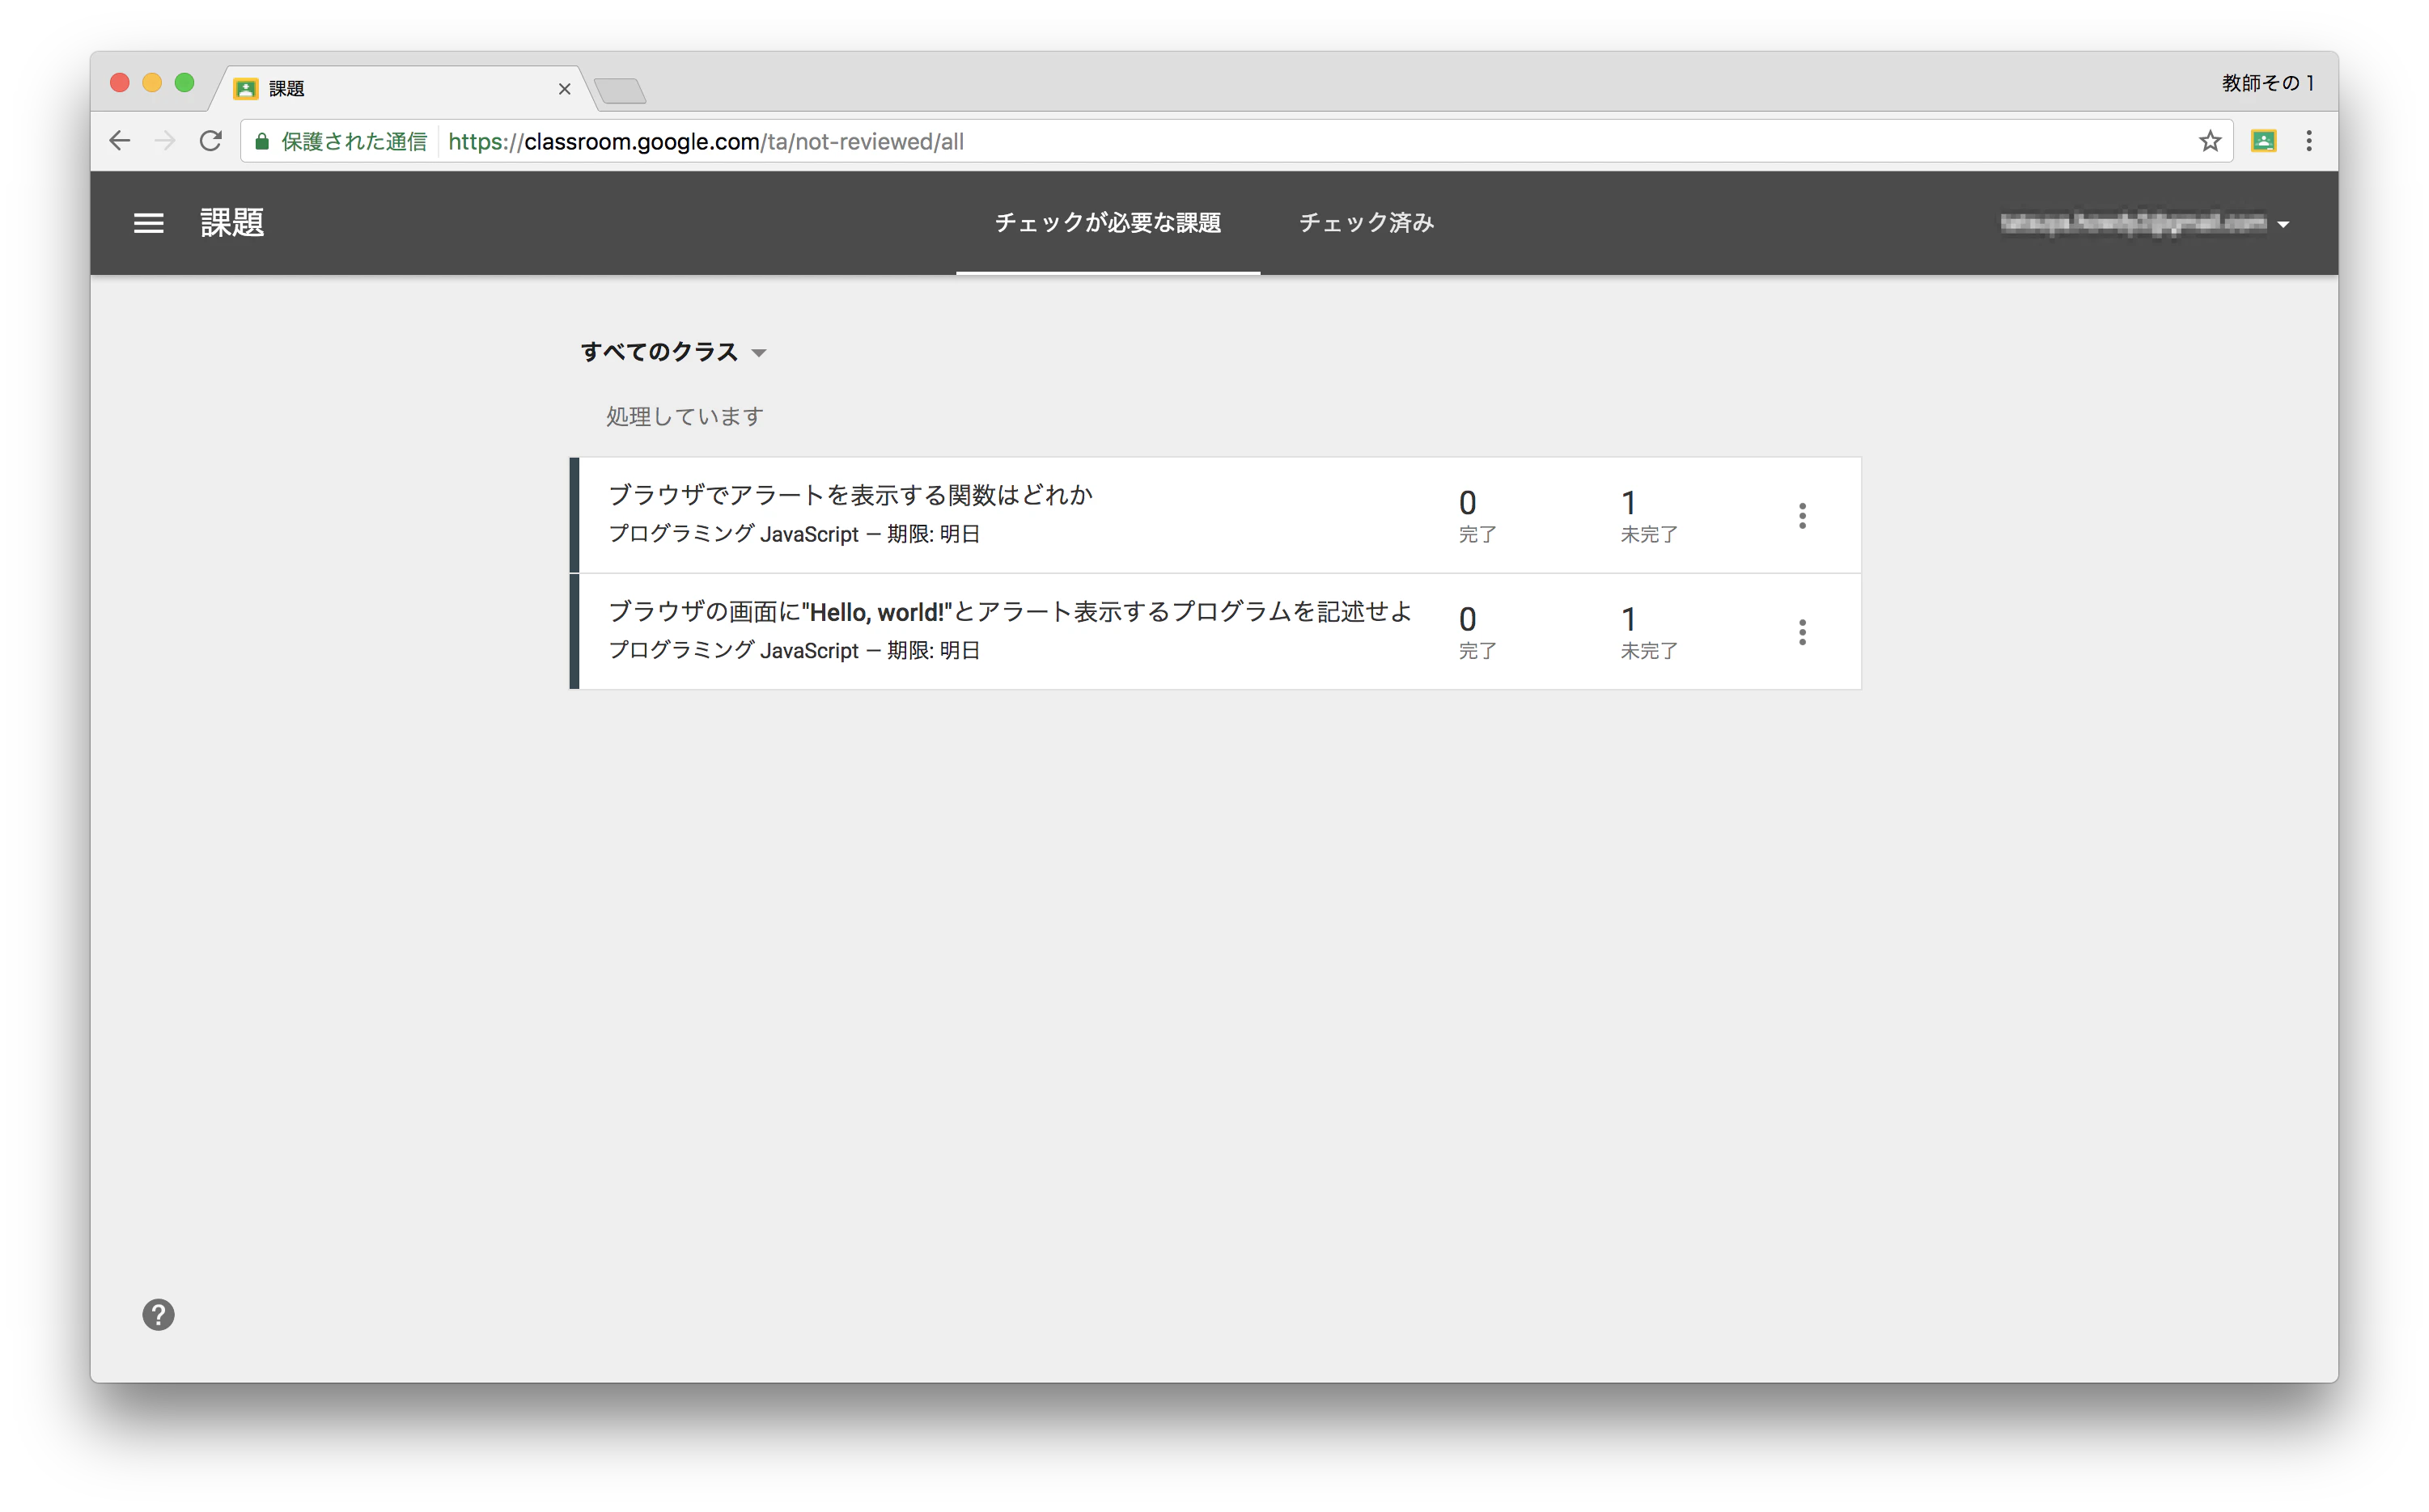Screen dimensions: 2429x1512
Task: Bookmark the page with the star icon
Action: click(x=2209, y=141)
